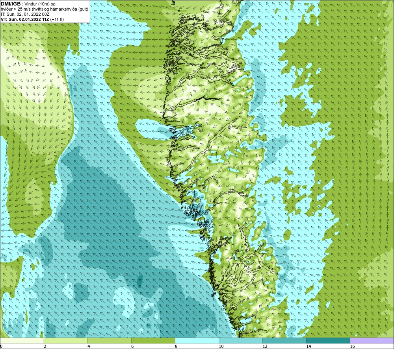
Task: Click the 'IT: Sun. 02. 01. 2022 00Z' line
Action: pyautogui.click(x=25, y=14)
